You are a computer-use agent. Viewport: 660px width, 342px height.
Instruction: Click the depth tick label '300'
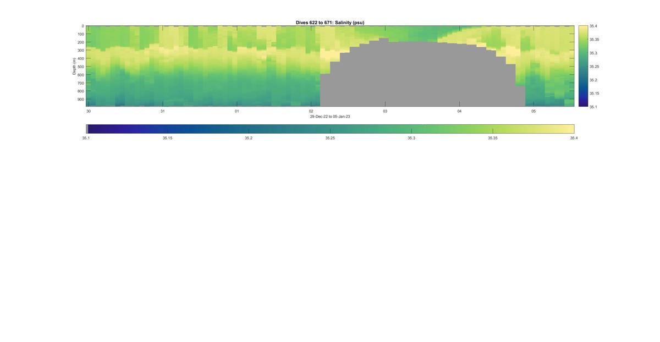[x=81, y=51]
